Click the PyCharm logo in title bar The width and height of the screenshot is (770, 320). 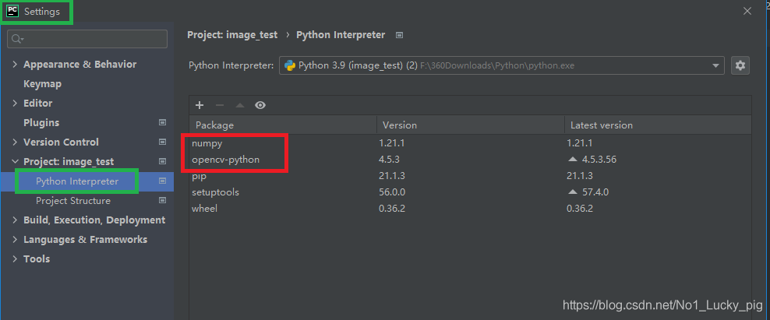[x=12, y=11]
